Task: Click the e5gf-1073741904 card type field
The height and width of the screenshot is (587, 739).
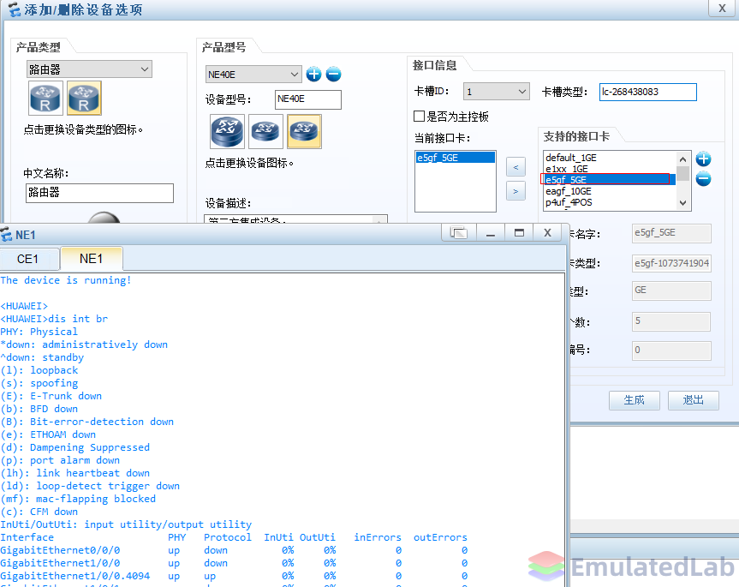Action: click(x=671, y=263)
